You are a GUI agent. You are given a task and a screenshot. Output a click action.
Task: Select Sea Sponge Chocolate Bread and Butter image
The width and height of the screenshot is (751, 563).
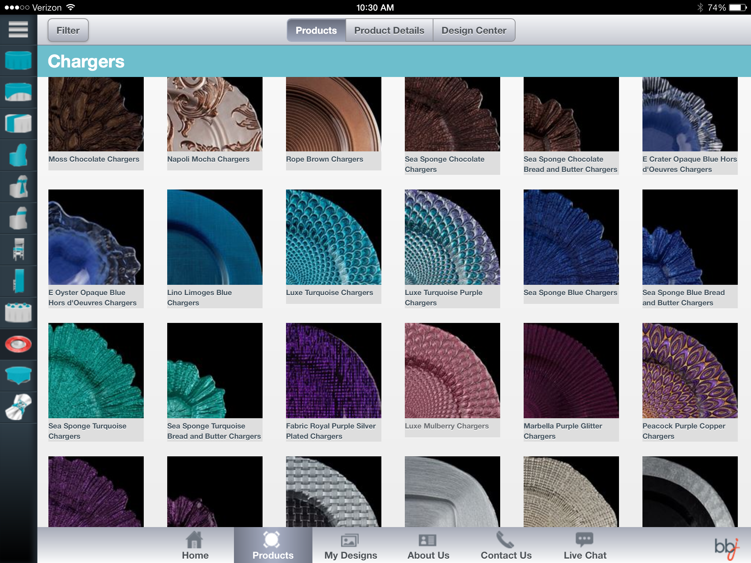571,114
